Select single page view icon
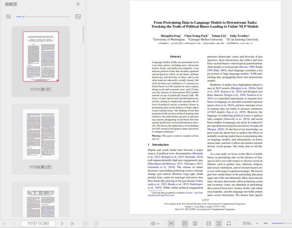 pyautogui.click(x=185, y=223)
